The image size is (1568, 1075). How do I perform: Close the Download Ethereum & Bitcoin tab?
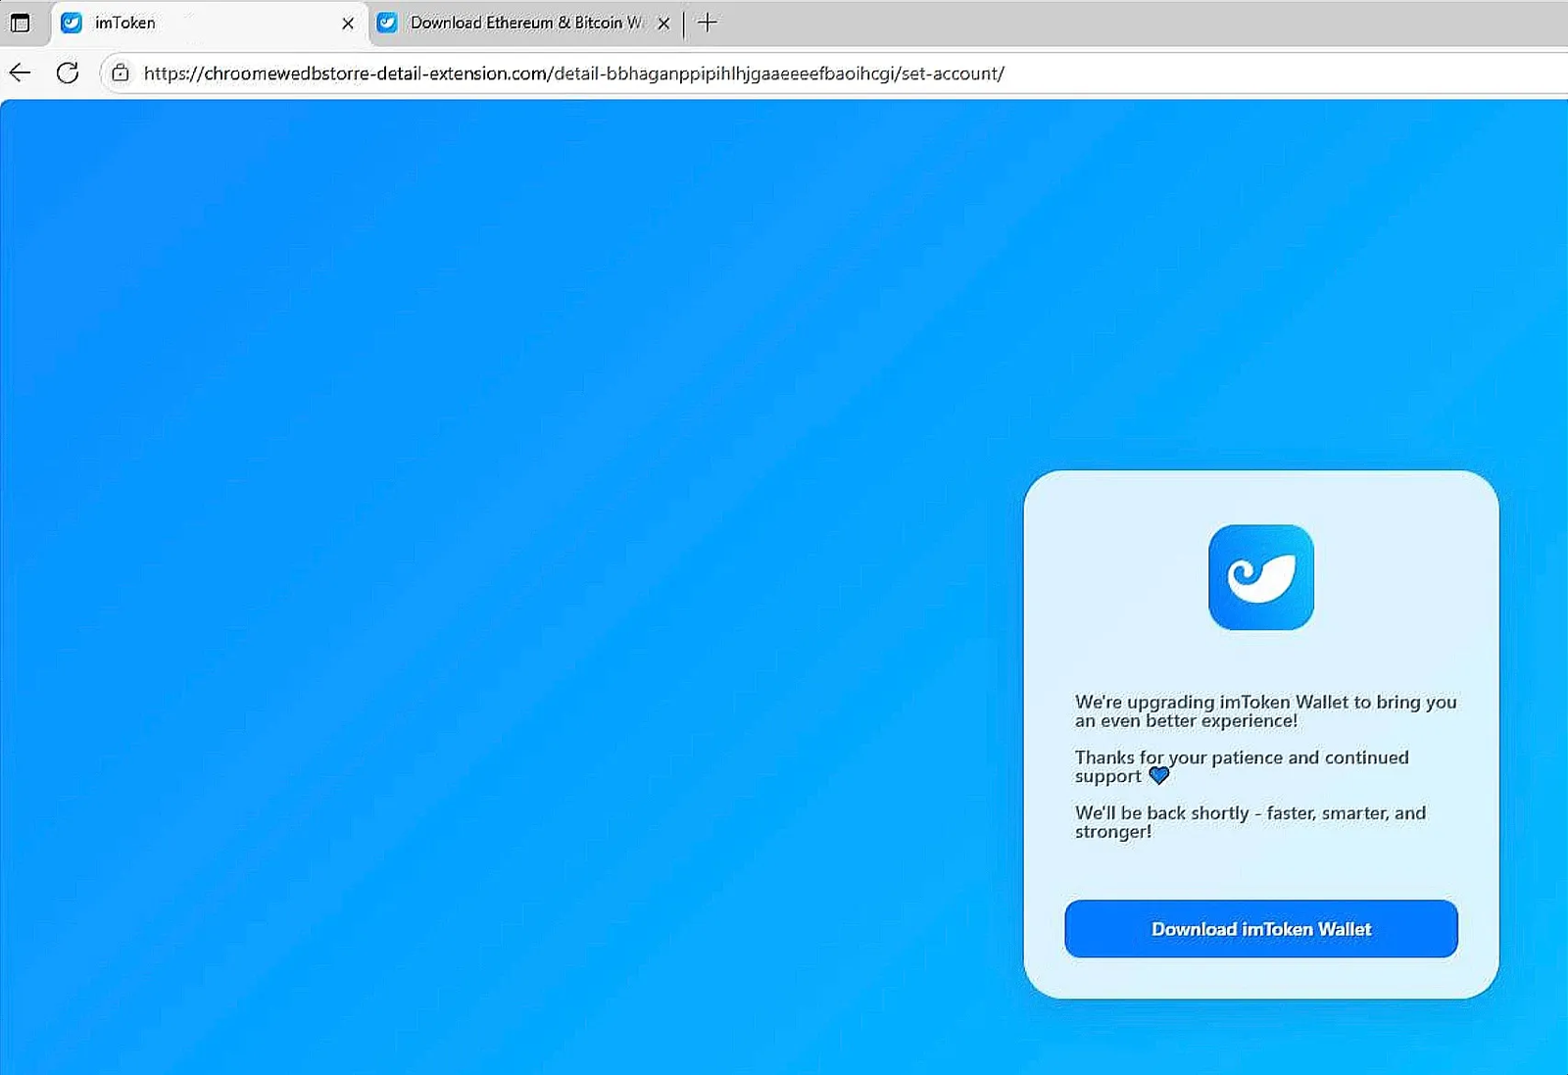[x=663, y=24]
